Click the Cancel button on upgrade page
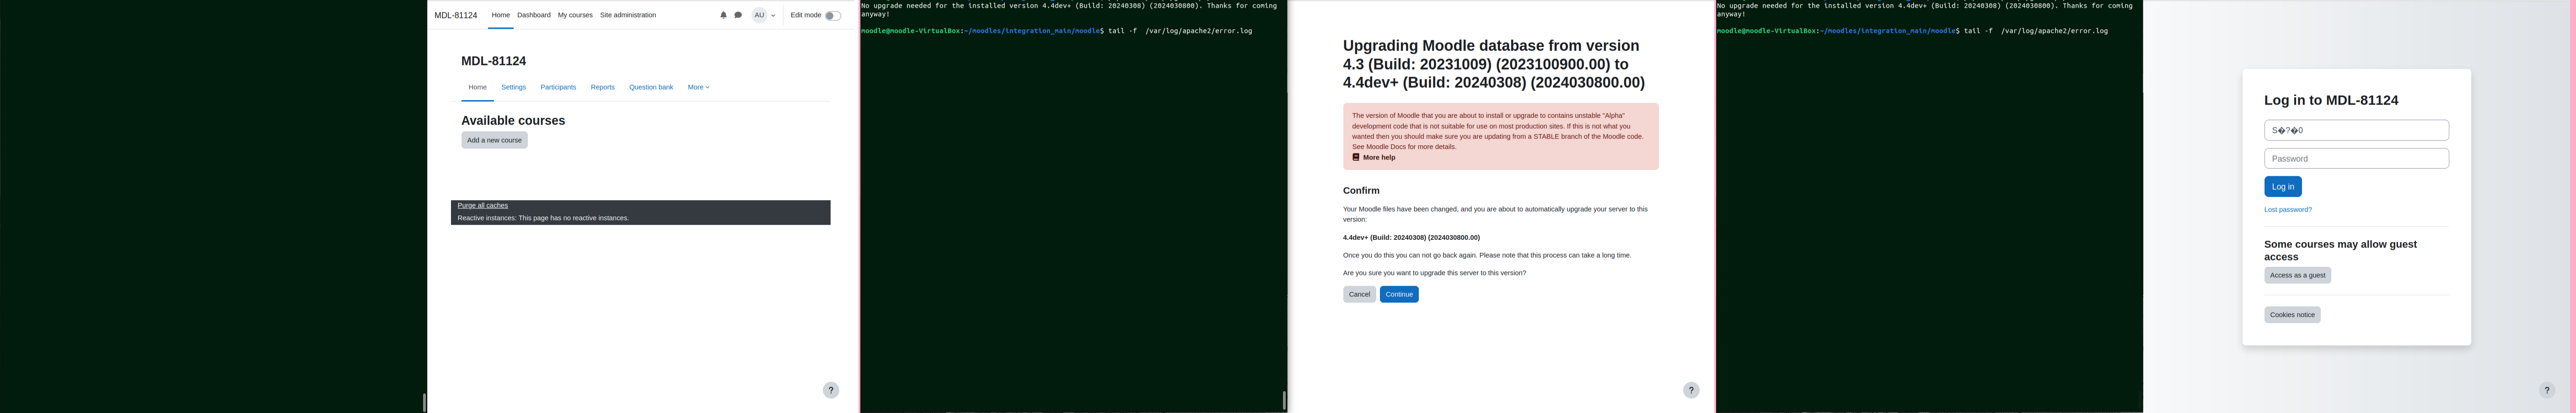2576x413 pixels. pos(1359,294)
